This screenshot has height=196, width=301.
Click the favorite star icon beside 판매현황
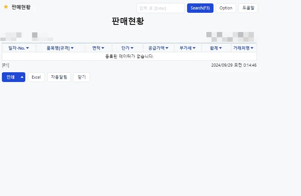[x=6, y=7]
